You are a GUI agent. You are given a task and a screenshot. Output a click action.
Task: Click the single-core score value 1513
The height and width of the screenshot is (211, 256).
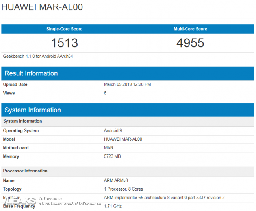point(65,43)
